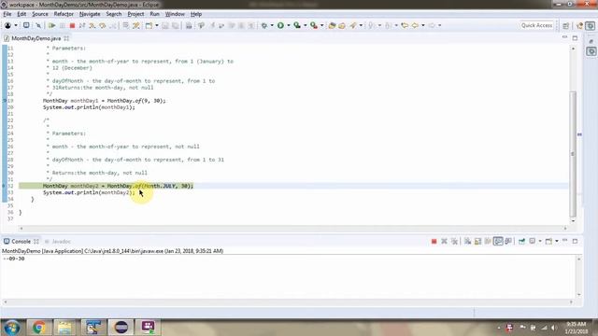Click the Display Selected Console icon
The height and width of the screenshot is (336, 598).
pyautogui.click(x=532, y=242)
